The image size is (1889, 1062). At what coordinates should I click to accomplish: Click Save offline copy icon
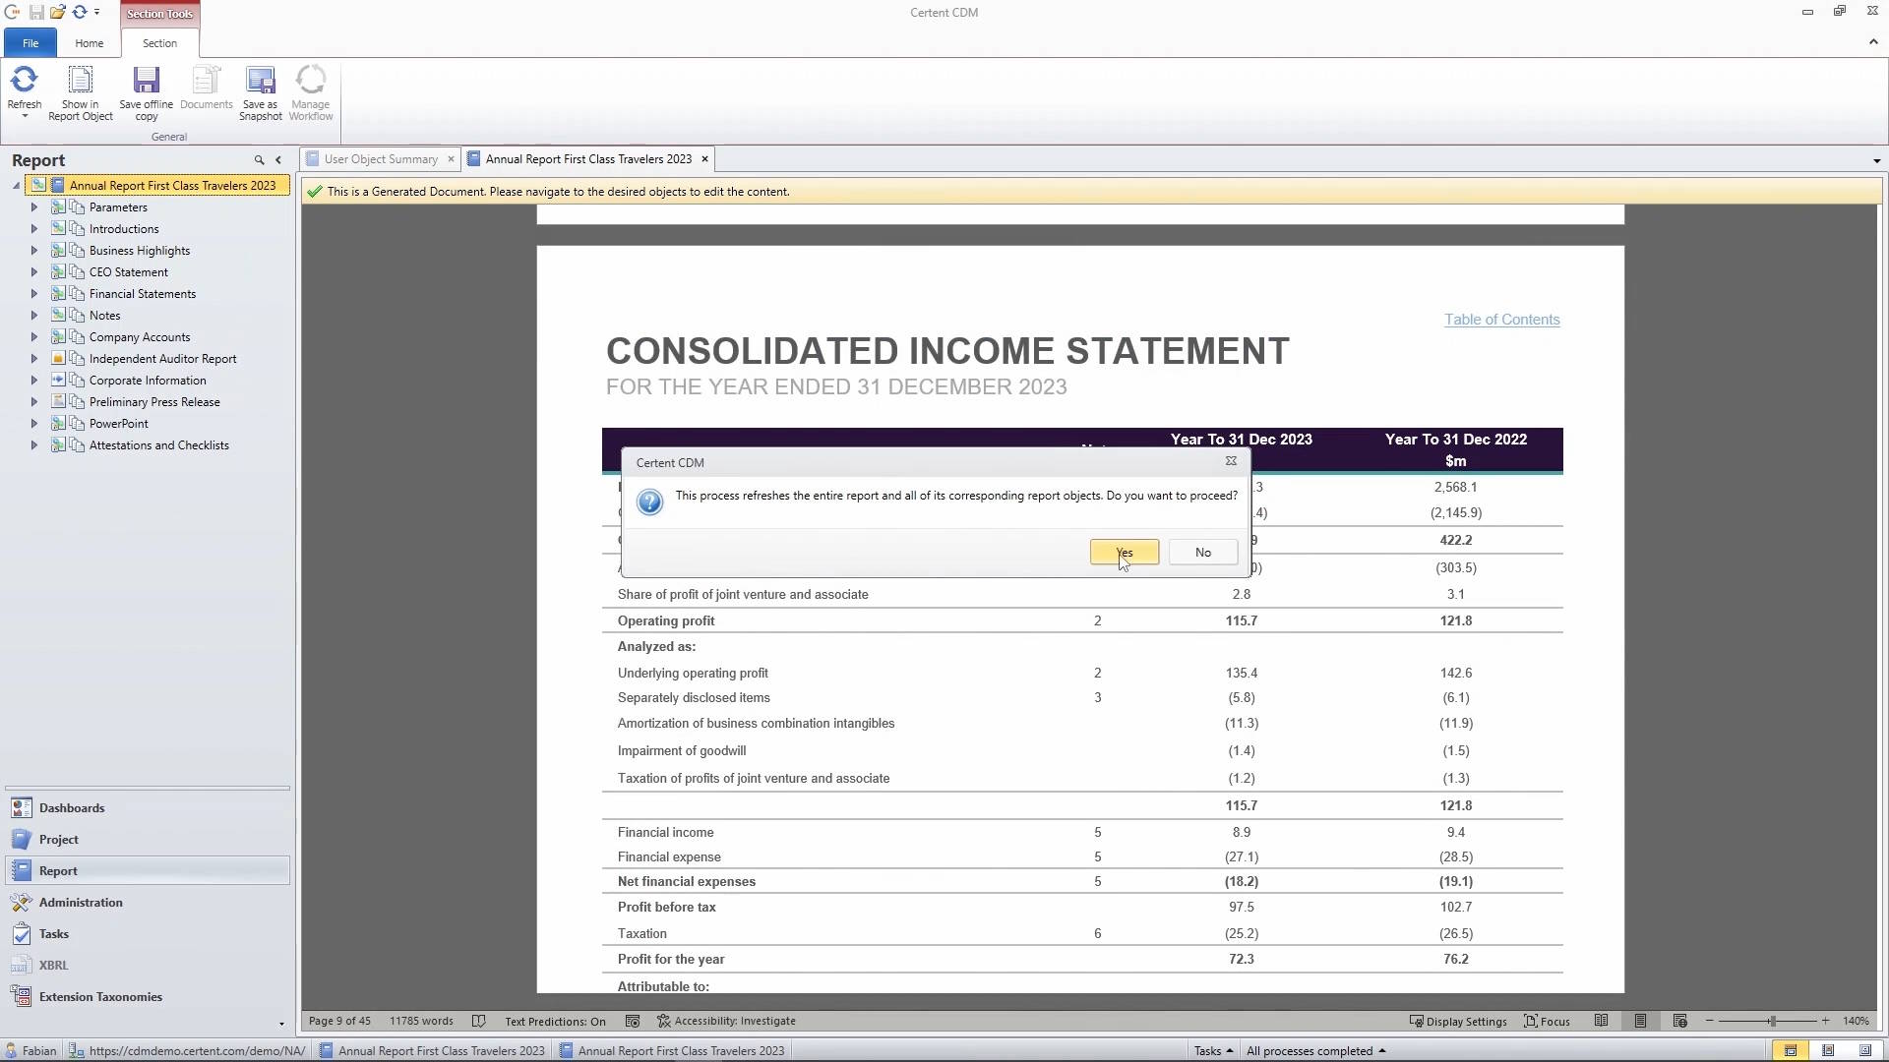146,81
